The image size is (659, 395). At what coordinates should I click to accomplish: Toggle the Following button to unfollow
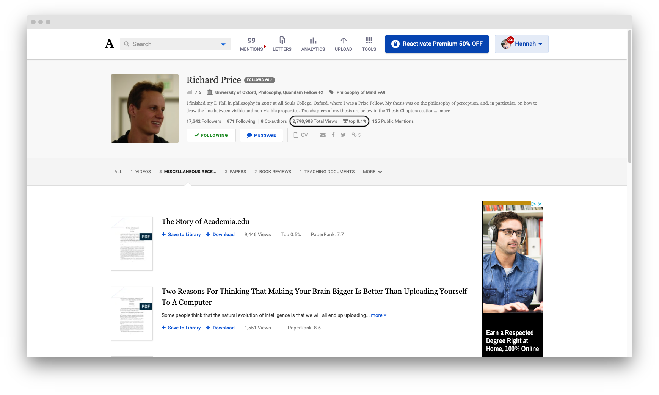pyautogui.click(x=211, y=135)
